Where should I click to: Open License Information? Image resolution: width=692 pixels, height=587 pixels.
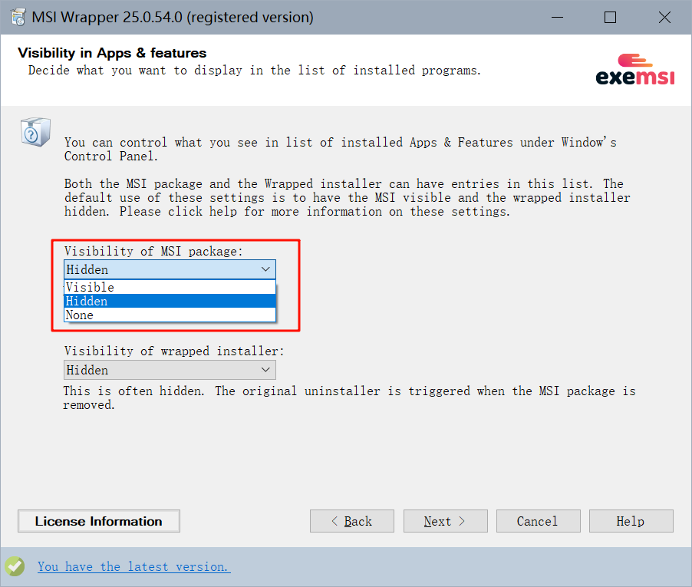(x=99, y=521)
